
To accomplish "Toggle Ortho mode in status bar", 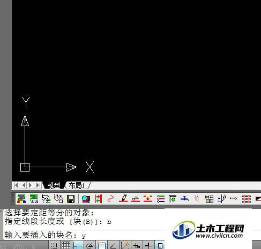I will coord(78,245).
